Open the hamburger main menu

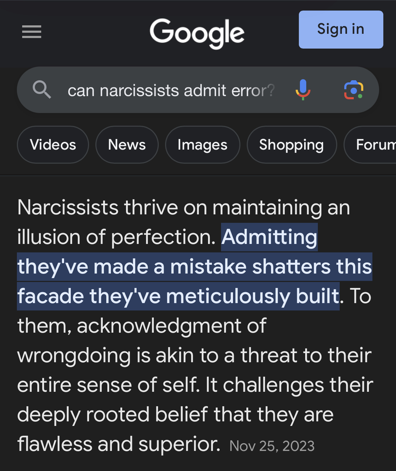32,32
